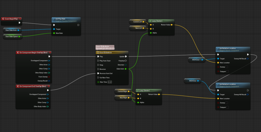The height and width of the screenshot is (132, 261).
Task: Enable Sweep checkbox on MSH Door's Set Relative Location
Action: [227, 103]
